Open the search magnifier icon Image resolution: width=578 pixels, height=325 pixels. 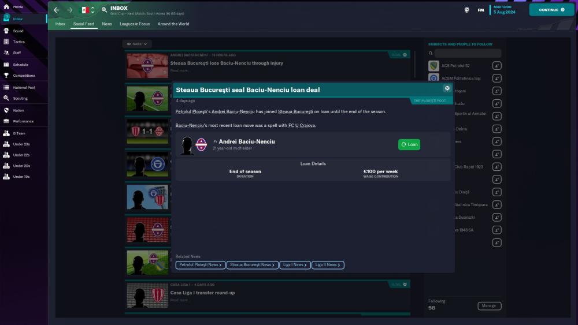(104, 10)
